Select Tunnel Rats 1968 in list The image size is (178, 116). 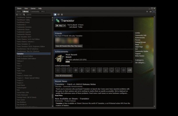(22, 93)
